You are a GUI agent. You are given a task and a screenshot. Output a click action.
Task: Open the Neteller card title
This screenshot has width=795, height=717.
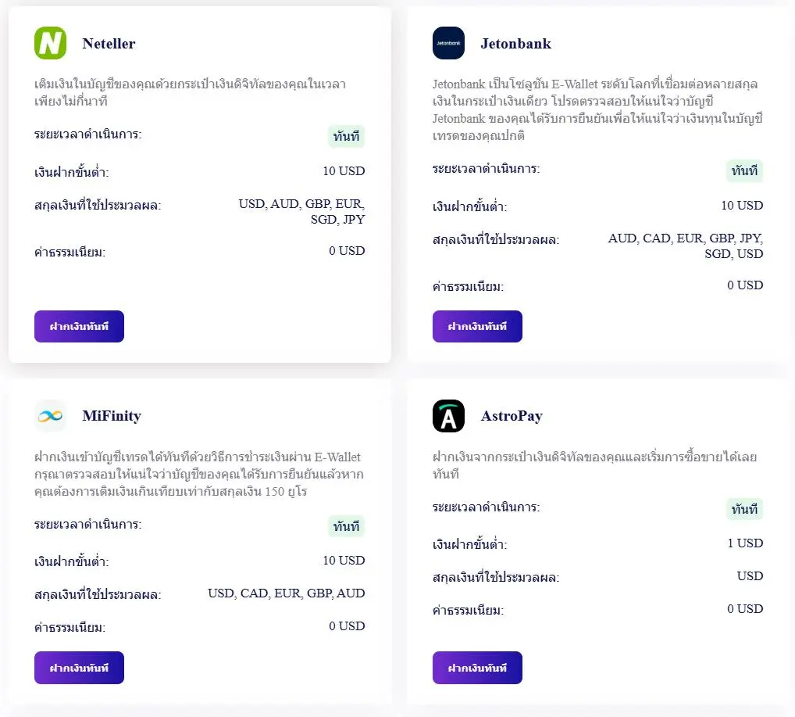[109, 44]
